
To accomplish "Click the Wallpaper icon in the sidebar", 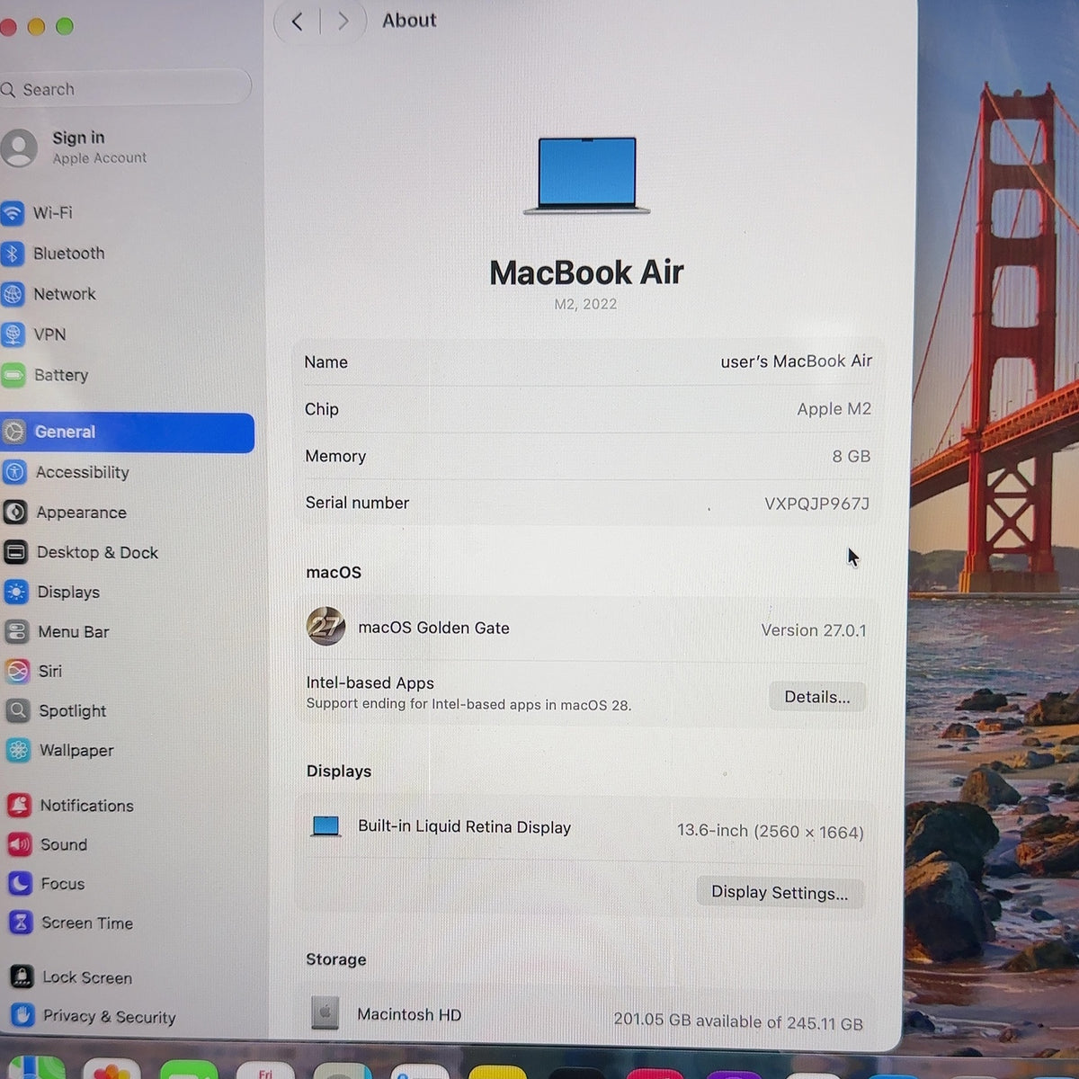I will [x=19, y=750].
